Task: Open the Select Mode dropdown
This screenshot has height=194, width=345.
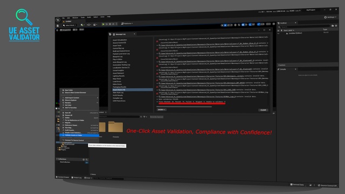Action: pyautogui.click(x=70, y=25)
